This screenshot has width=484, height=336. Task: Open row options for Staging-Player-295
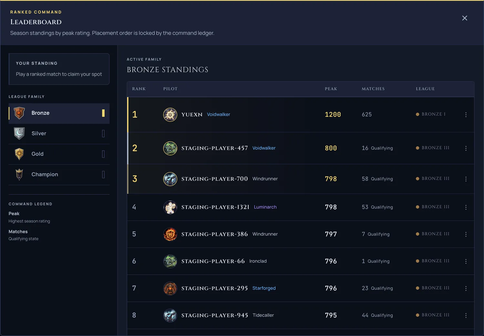coord(466,289)
